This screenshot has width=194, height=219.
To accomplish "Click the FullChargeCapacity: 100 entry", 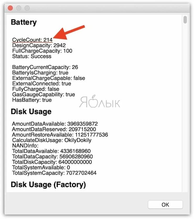I will [42, 51].
